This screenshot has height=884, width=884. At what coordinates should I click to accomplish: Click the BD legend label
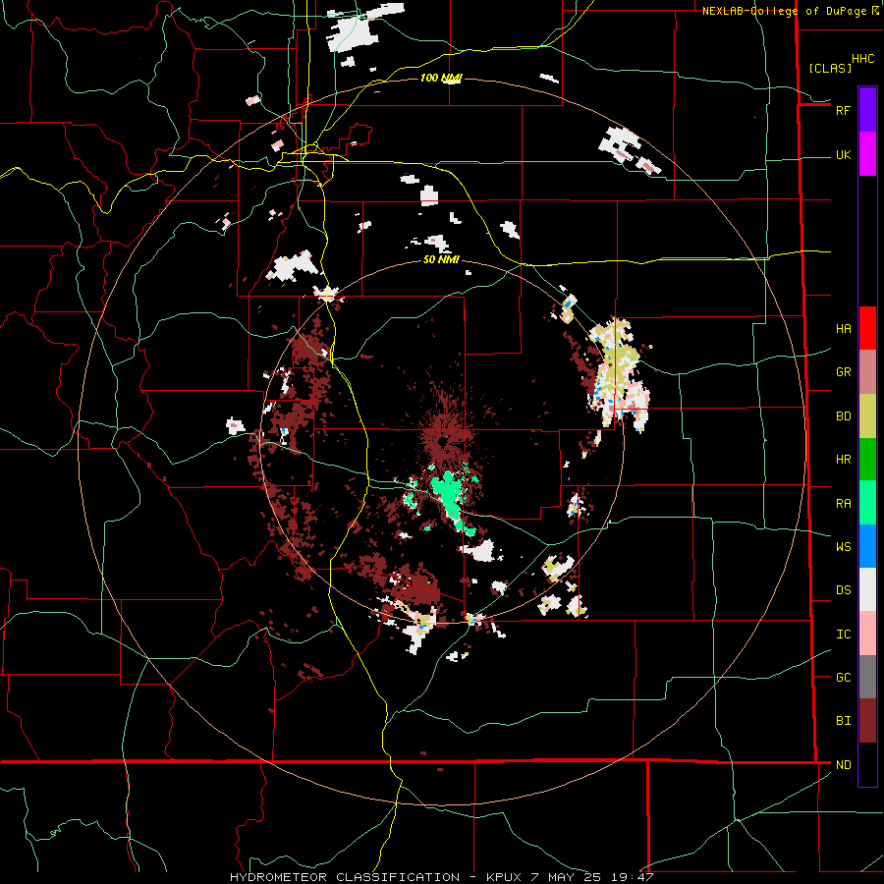pos(843,416)
